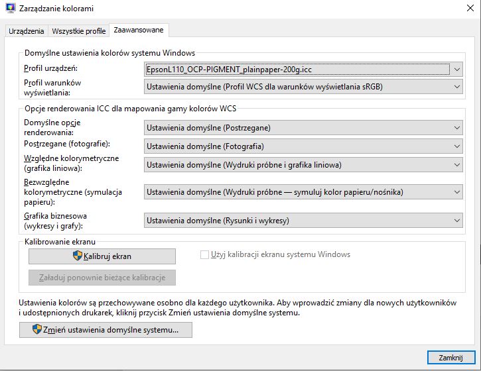The width and height of the screenshot is (481, 371).
Task: Toggle Użyj kalibracji ekranu systemu Windows checkbox
Action: click(x=204, y=254)
